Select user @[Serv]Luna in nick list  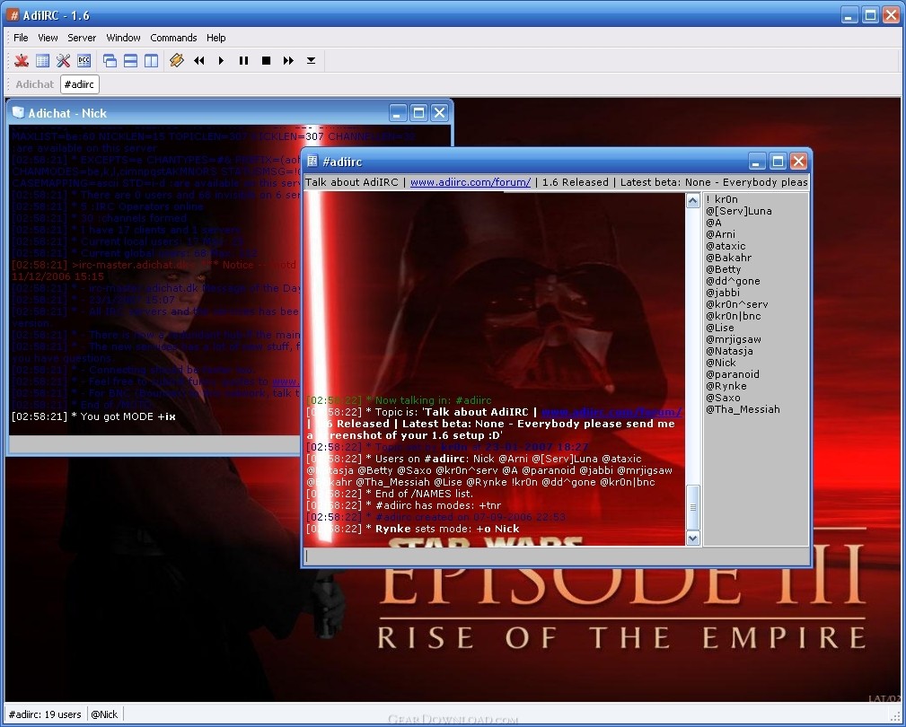[738, 211]
